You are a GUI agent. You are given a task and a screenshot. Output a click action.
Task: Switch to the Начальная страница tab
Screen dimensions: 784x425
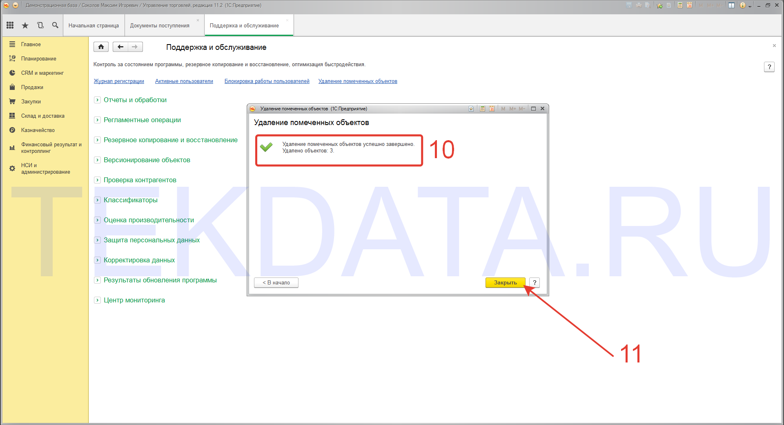(94, 25)
